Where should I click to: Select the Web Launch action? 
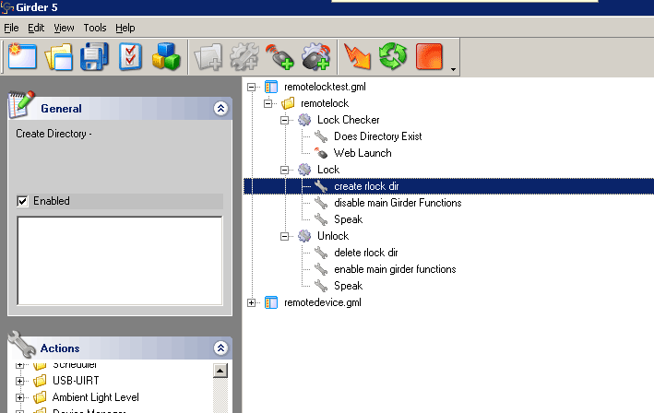click(362, 153)
